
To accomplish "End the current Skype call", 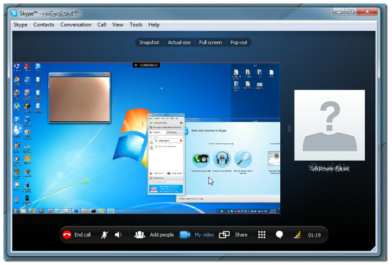I will 76,235.
